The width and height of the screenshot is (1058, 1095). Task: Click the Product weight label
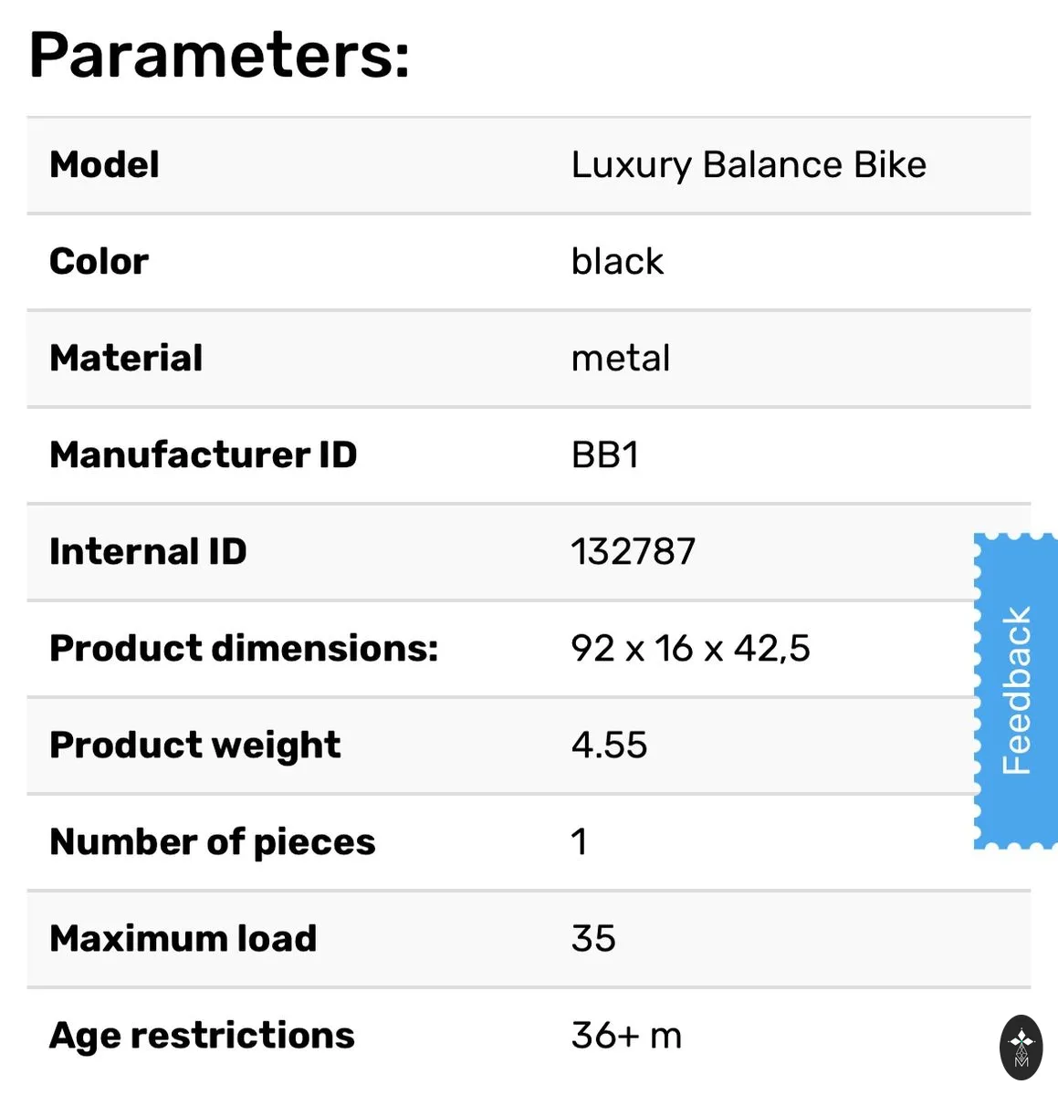pos(195,746)
